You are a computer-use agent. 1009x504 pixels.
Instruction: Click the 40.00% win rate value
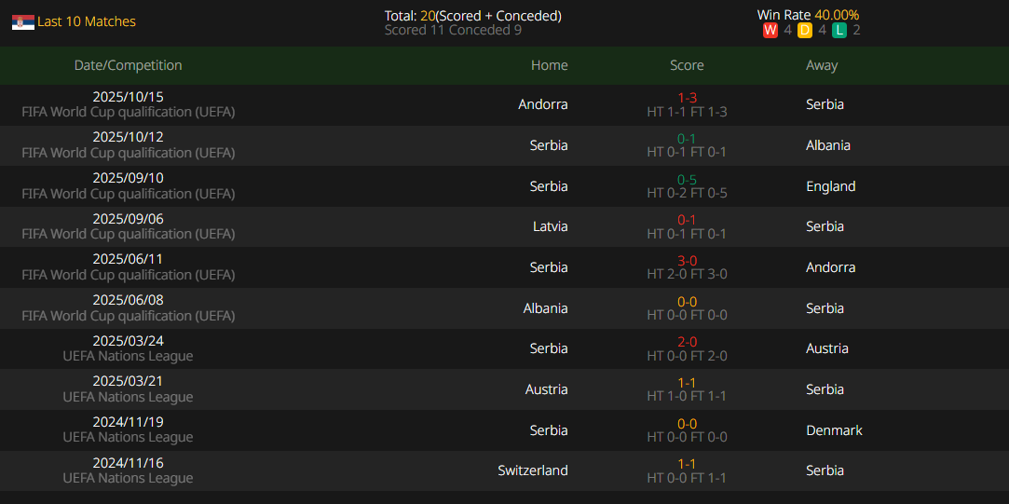[837, 15]
